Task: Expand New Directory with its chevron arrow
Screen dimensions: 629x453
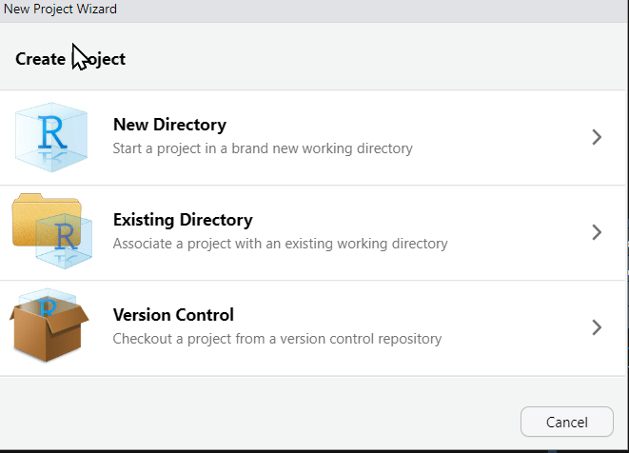Action: pyautogui.click(x=597, y=137)
